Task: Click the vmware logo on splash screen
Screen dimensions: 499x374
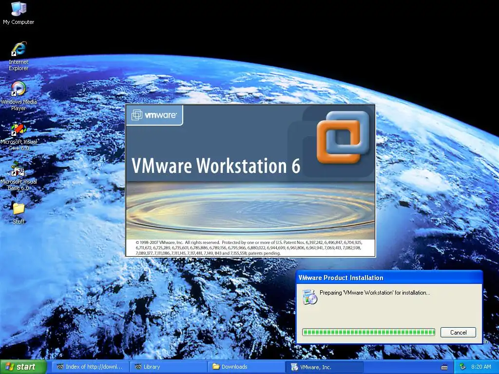Action: point(154,115)
